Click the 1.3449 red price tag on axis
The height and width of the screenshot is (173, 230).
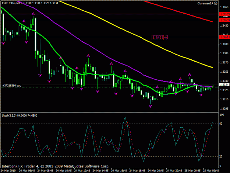(224, 14)
